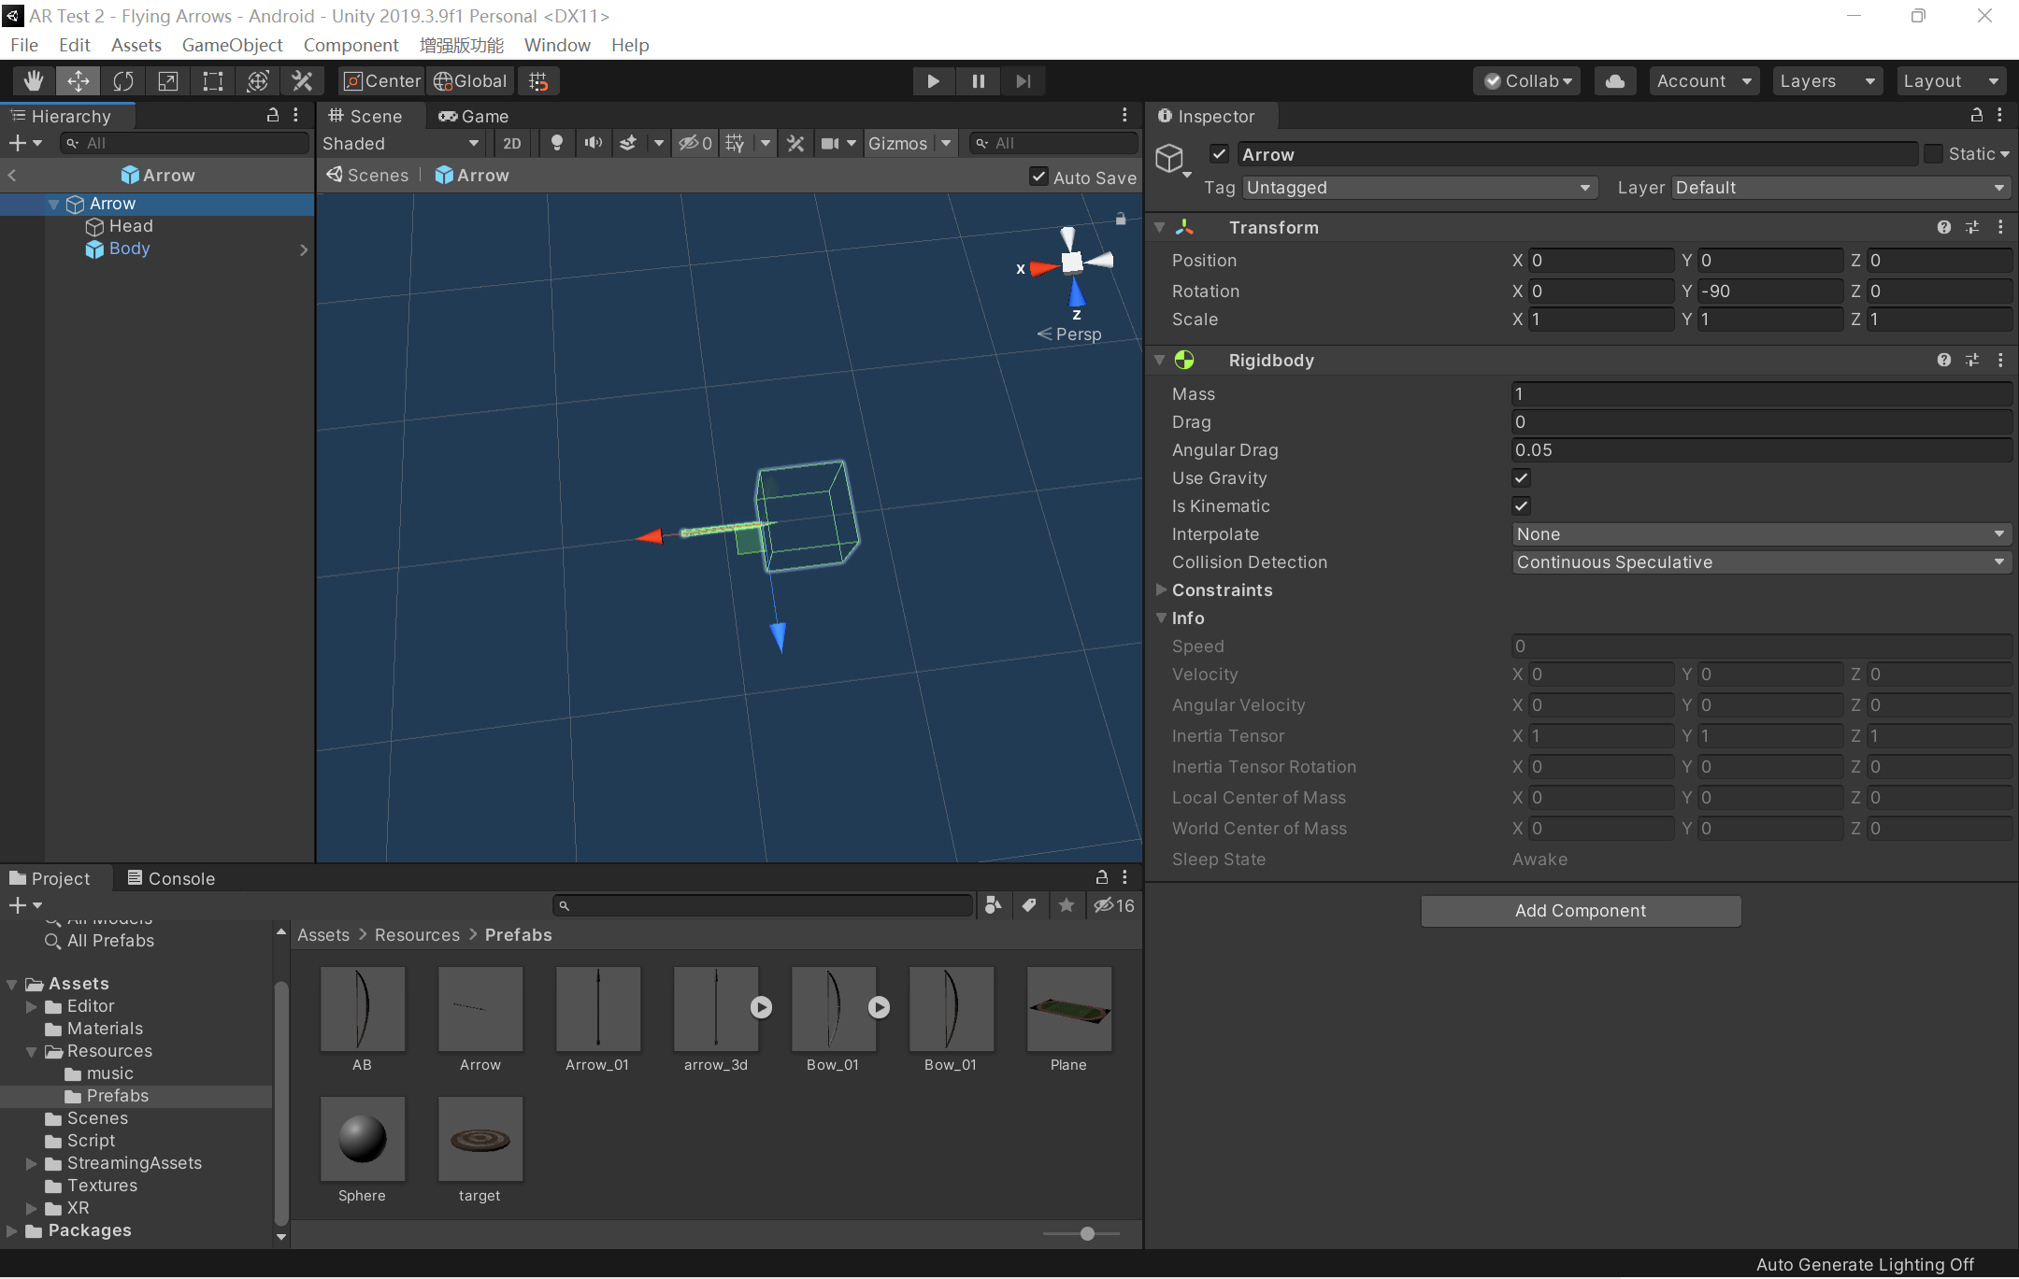Open the GameObject menu
2019x1279 pixels.
(233, 44)
